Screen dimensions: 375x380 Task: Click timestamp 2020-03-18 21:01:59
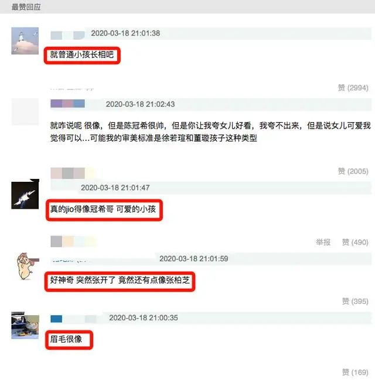point(193,258)
